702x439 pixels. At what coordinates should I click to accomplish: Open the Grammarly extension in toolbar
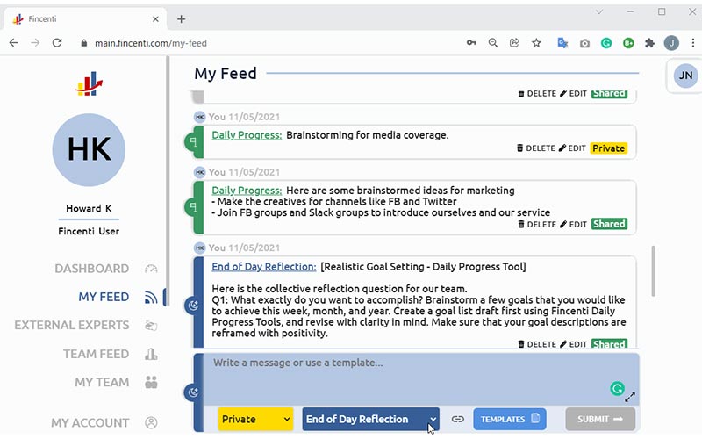606,43
